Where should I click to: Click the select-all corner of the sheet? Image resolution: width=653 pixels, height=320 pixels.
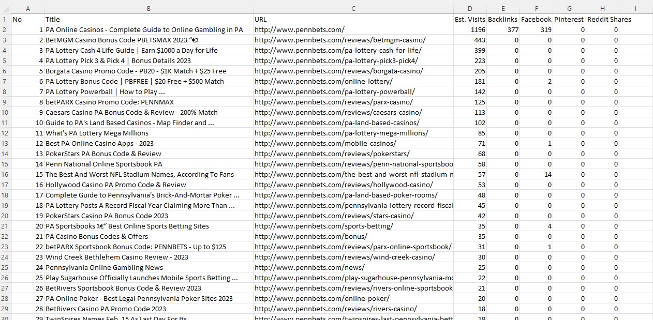(6, 9)
